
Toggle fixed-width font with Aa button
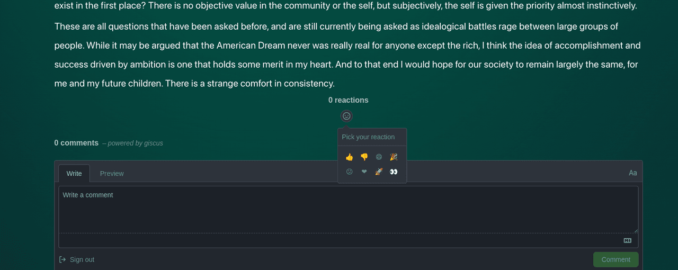pos(632,173)
